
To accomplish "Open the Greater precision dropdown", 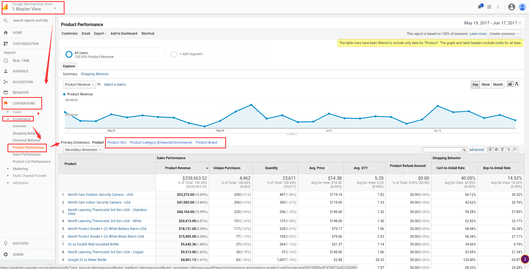I will (x=504, y=34).
